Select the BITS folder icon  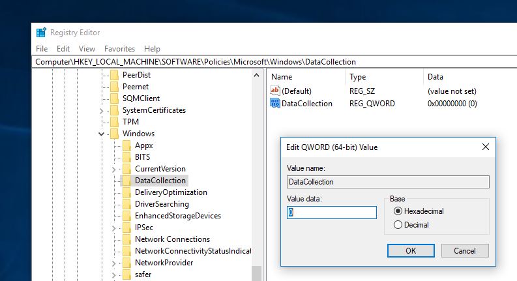coord(126,157)
